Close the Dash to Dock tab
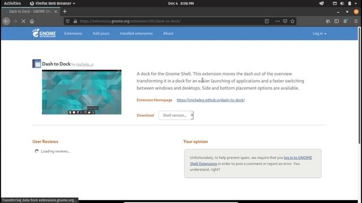The image size is (362, 203). tap(55, 11)
